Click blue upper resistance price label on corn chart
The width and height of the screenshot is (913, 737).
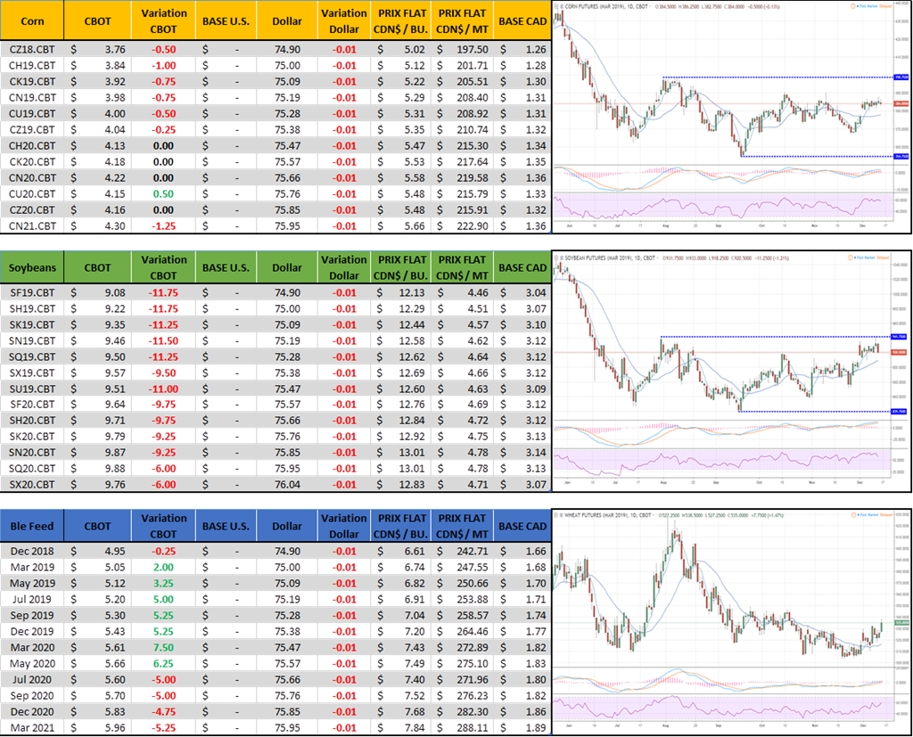coord(897,78)
